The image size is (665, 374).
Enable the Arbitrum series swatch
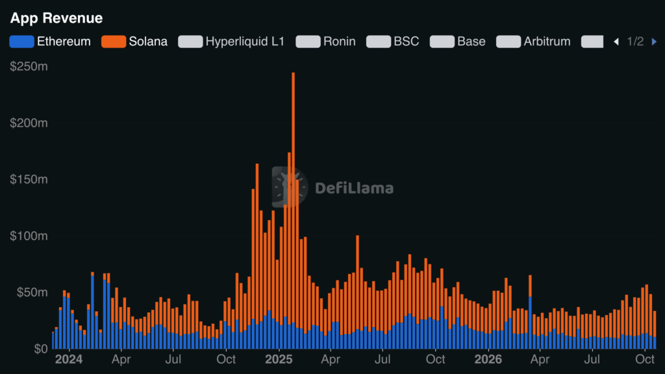tap(508, 42)
